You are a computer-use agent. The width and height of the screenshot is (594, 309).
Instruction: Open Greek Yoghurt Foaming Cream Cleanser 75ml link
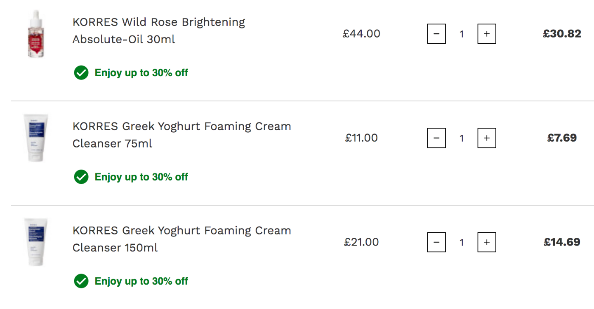(x=182, y=135)
